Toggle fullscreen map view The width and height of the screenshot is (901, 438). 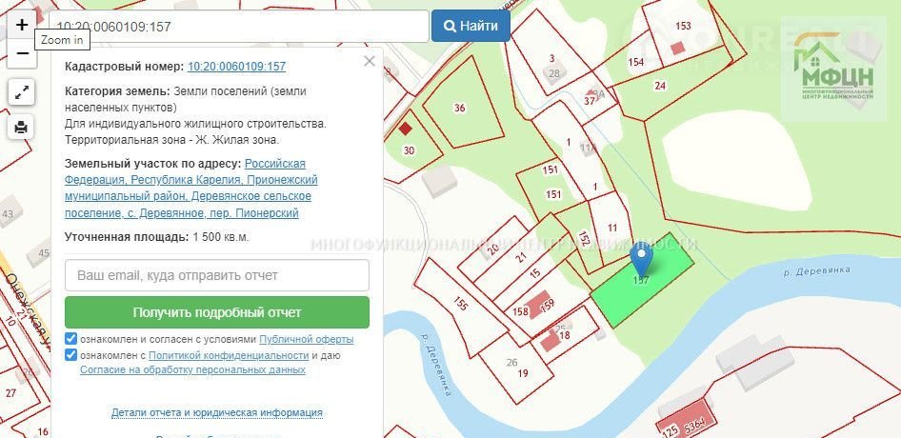pos(23,92)
